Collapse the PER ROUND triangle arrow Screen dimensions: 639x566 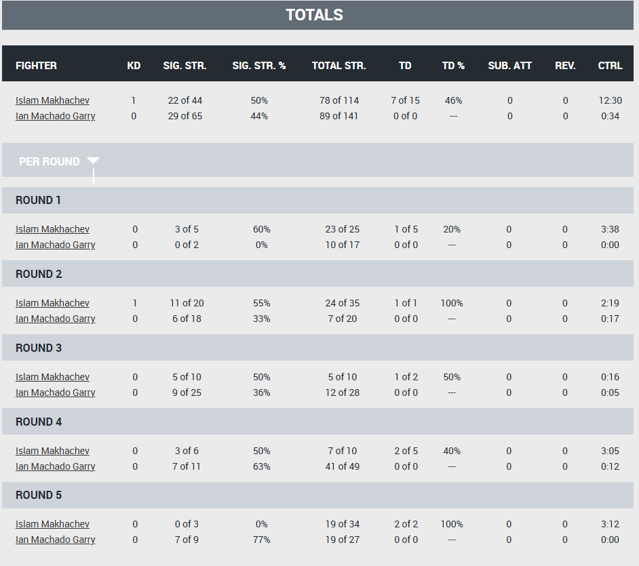tap(93, 161)
